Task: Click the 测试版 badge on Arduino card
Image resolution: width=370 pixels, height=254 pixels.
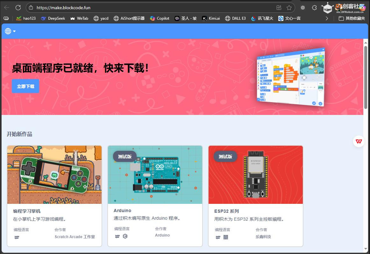Action: point(125,157)
